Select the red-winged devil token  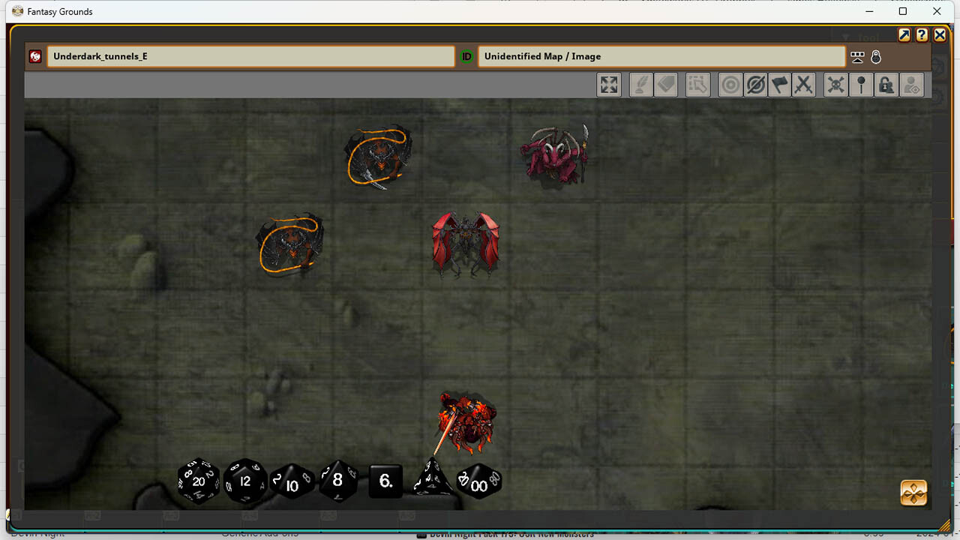pyautogui.click(x=466, y=244)
